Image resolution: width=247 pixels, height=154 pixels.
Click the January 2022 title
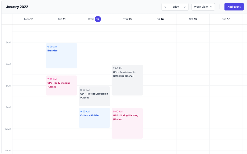17,7
